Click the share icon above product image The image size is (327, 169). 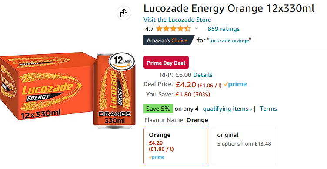point(123,13)
